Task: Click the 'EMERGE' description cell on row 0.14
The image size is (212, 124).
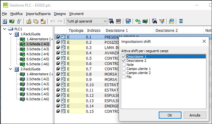Action: [x=111, y=106]
